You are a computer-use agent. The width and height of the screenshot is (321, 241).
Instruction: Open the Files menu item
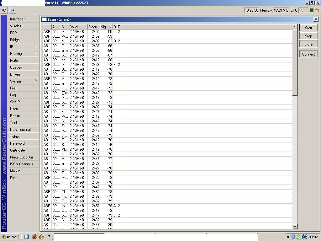(23, 88)
